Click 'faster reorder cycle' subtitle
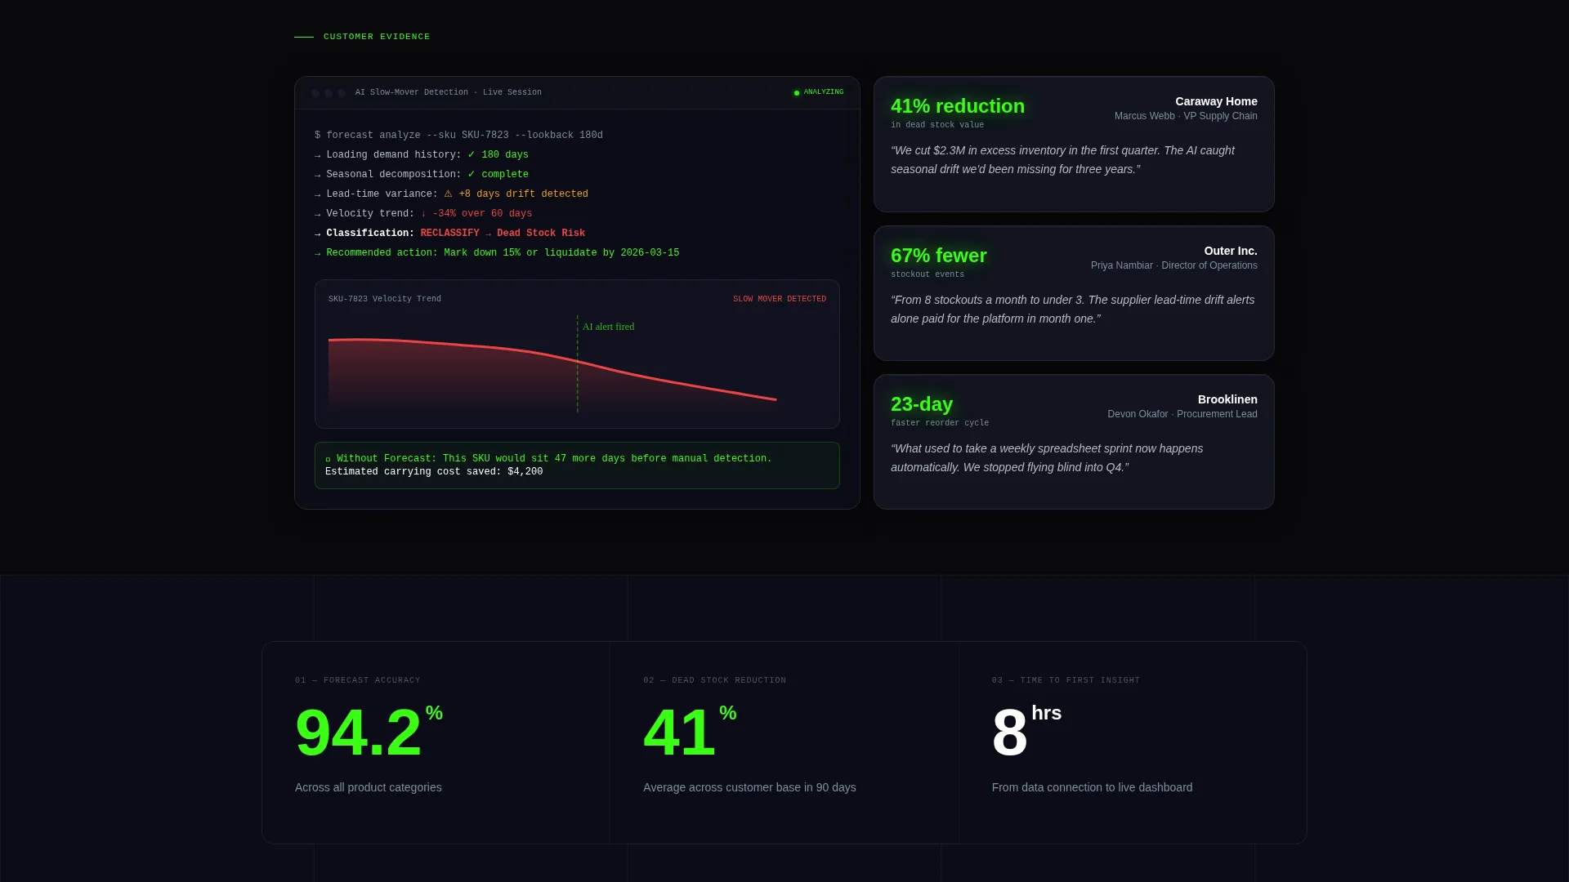Viewport: 1569px width, 882px height. coord(940,423)
